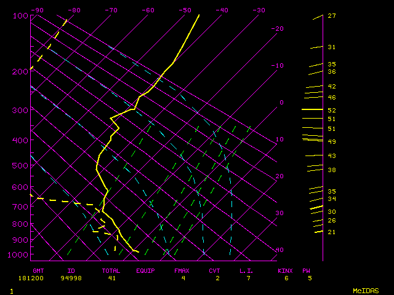This screenshot has height=295, width=394.
Task: Click the -50 temperature label at top
Action: 184,10
